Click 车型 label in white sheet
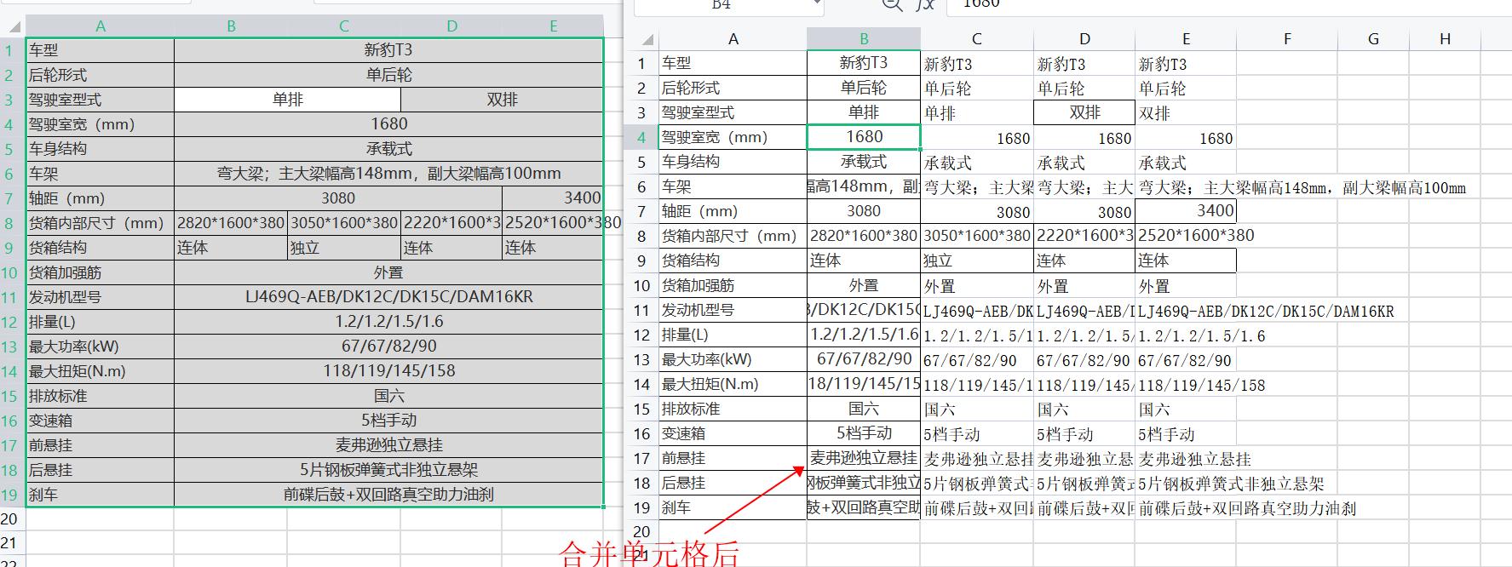Viewport: 1512px width, 567px height. (x=733, y=63)
